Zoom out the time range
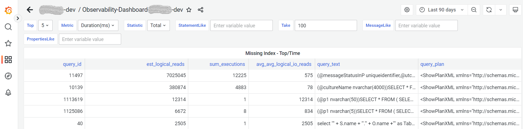Viewport: 523px width, 129px height. [x=474, y=10]
